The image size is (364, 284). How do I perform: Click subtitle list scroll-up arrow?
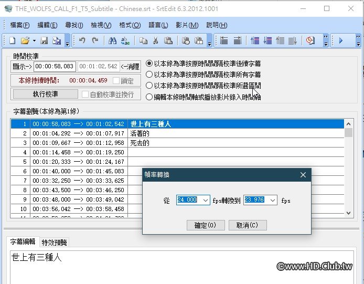[x=348, y=124]
